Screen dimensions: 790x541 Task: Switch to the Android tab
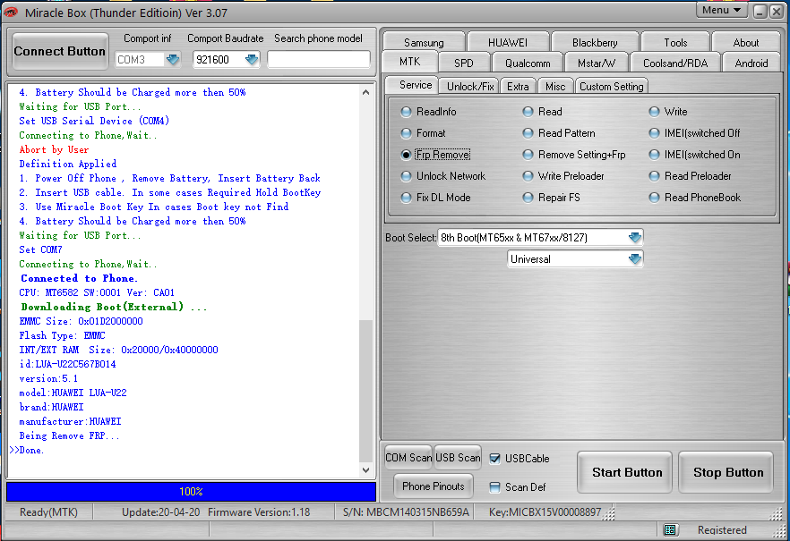coord(751,63)
